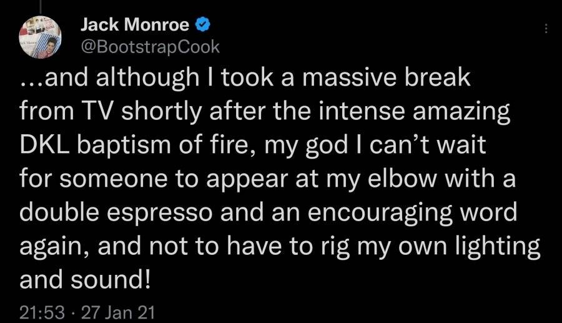Click the word "sound!" ending the tweet
The height and width of the screenshot is (323, 562).
111,280
